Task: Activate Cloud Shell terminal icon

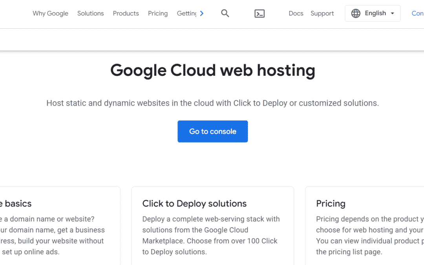Action: [x=260, y=13]
